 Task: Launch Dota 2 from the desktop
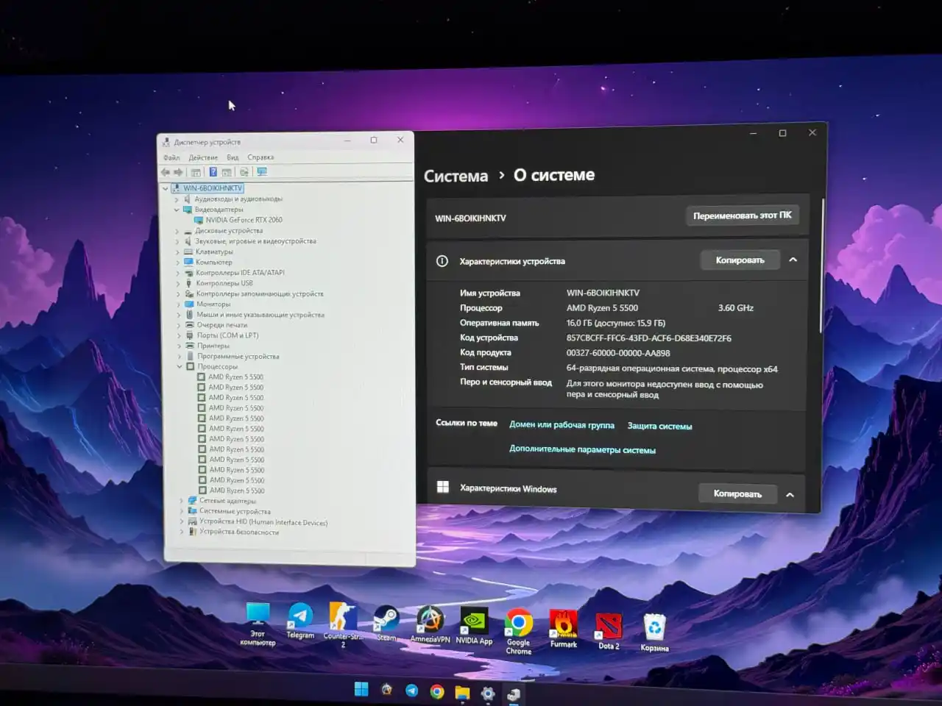click(609, 627)
